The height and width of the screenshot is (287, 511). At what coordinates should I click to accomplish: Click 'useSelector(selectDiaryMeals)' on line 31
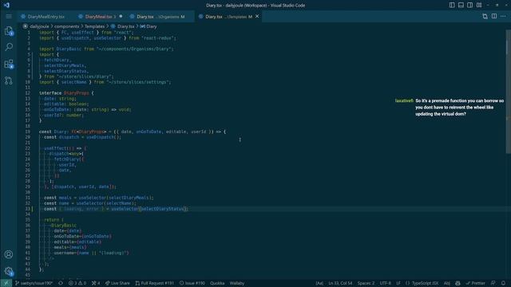115,198
